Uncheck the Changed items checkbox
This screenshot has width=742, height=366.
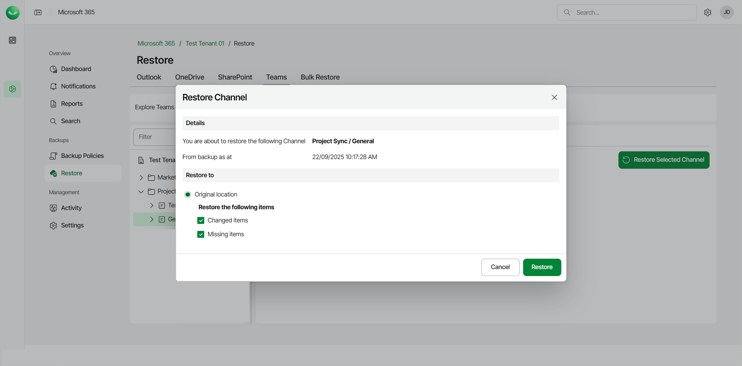tap(201, 220)
